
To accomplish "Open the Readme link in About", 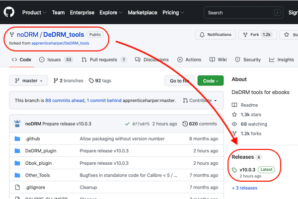I will (245, 105).
